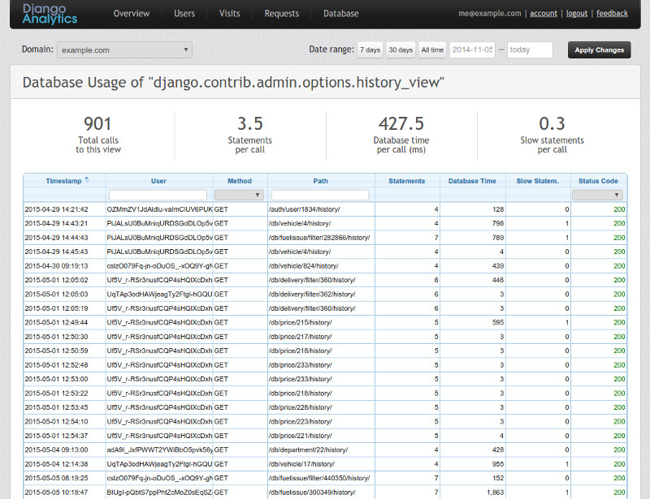Open the Method filter dropdown
The width and height of the screenshot is (650, 499).
click(239, 195)
